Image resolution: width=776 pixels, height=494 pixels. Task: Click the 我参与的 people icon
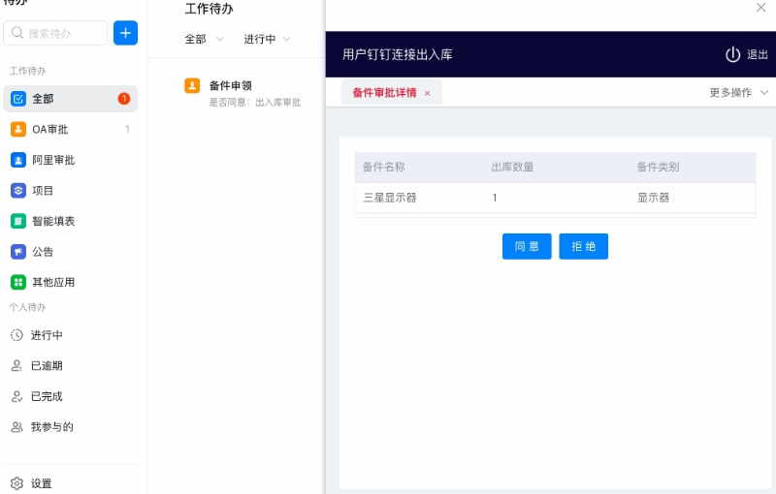(16, 427)
